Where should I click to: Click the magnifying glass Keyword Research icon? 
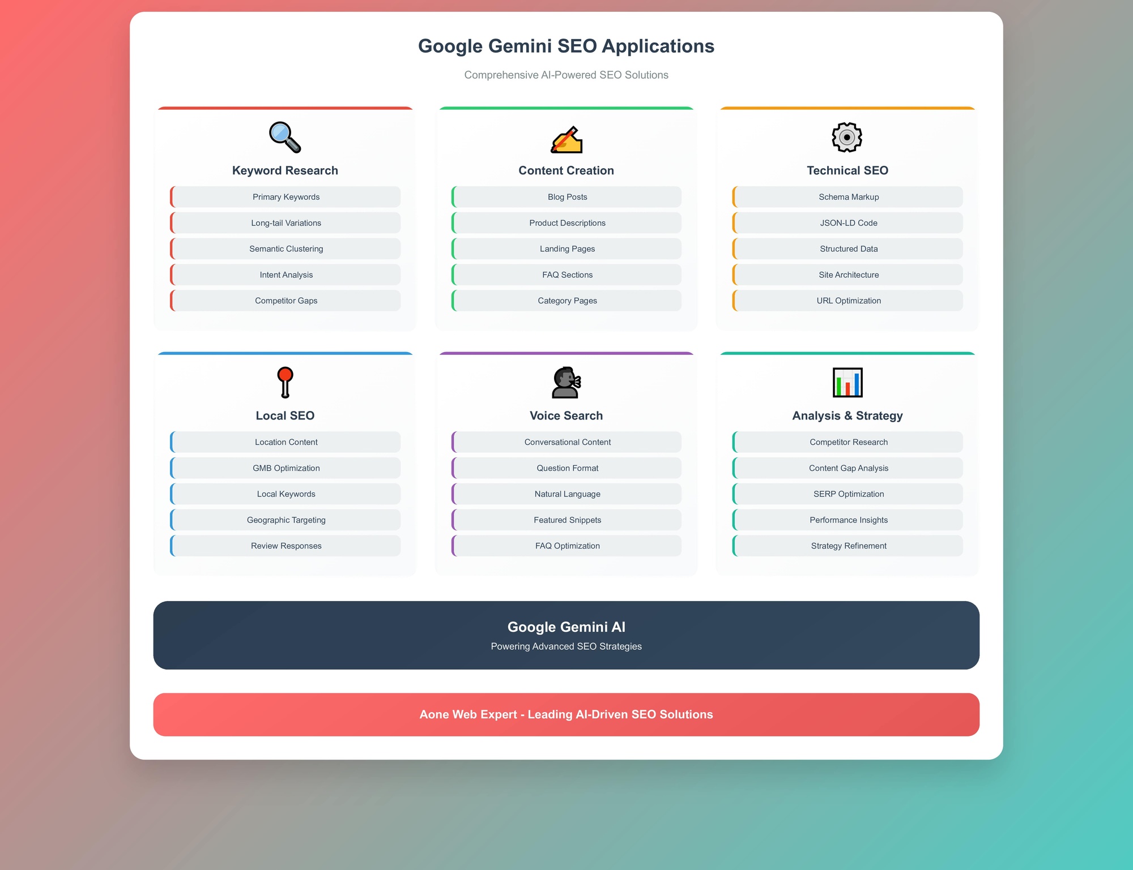(x=285, y=138)
